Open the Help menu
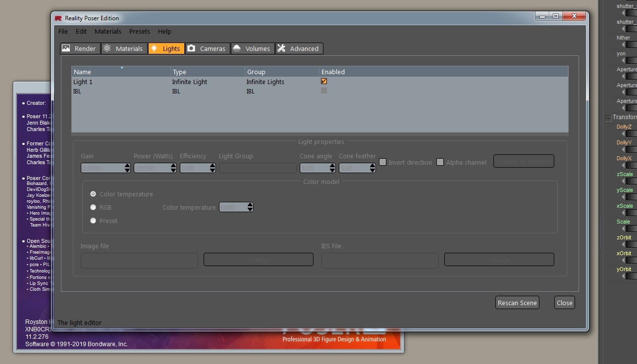Viewport: 637px width, 364px height. click(164, 31)
